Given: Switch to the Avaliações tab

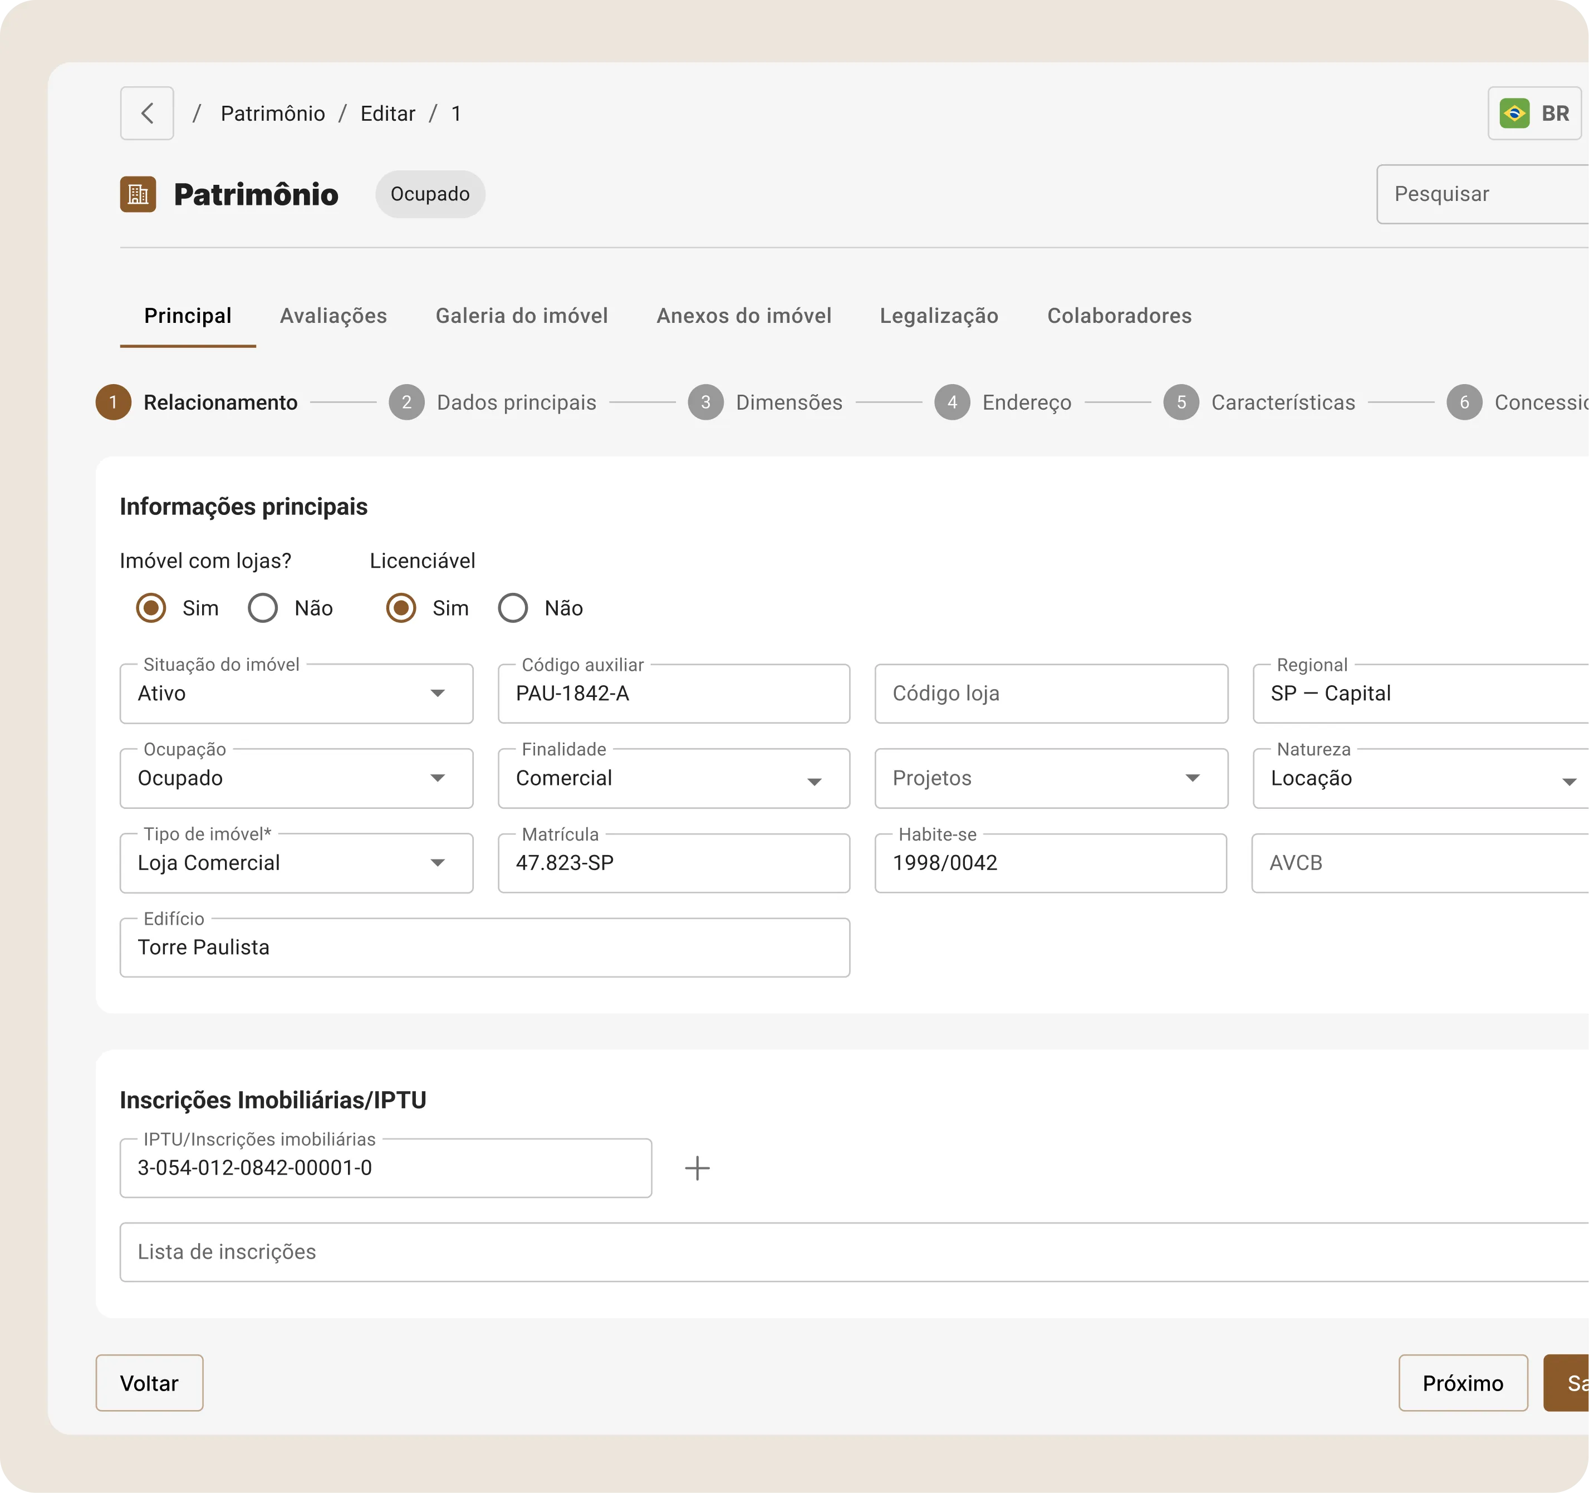Looking at the screenshot, I should click(x=334, y=316).
